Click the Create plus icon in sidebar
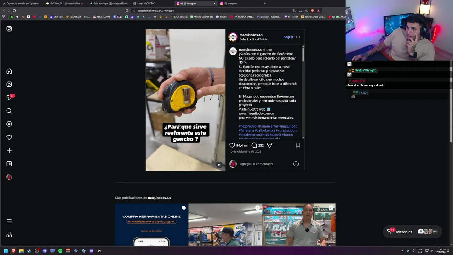 (x=9, y=151)
